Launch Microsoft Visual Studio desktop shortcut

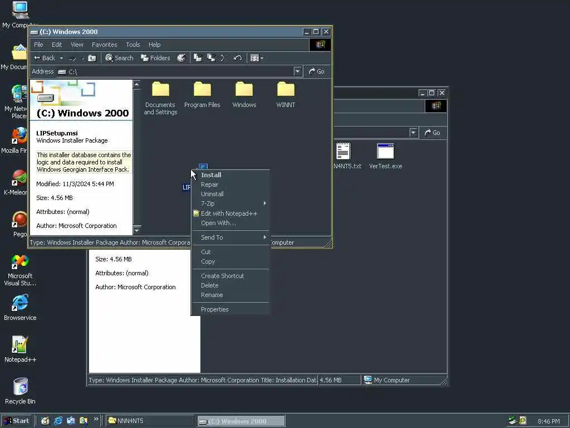tap(20, 270)
